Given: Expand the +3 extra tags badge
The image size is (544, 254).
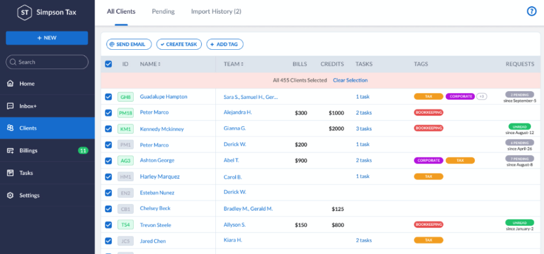Looking at the screenshot, I should click(x=482, y=96).
